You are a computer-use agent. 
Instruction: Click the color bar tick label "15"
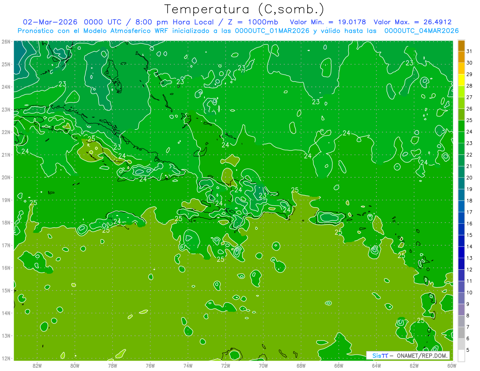point(470,235)
